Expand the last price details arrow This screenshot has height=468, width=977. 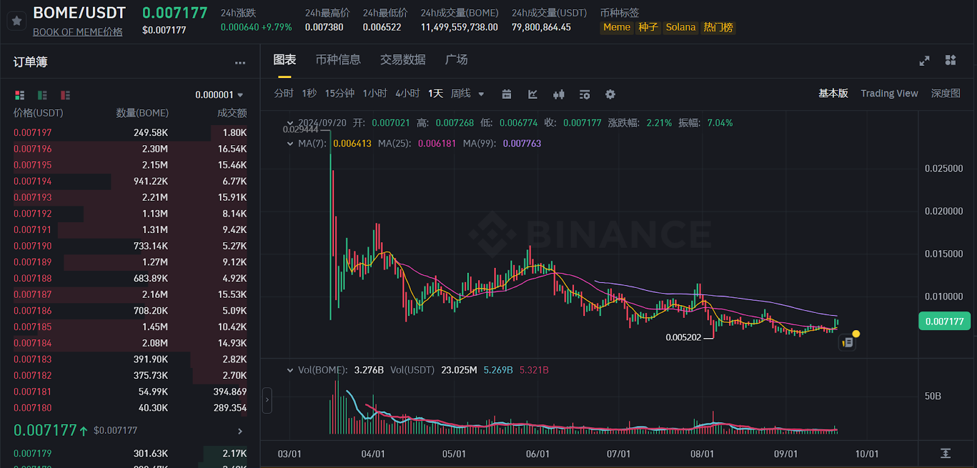coord(240,431)
